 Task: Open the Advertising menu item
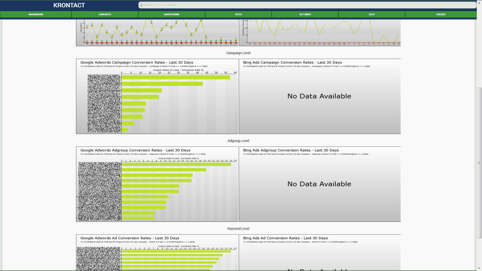click(172, 14)
